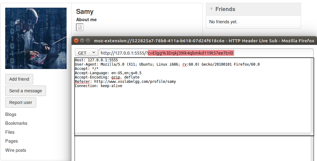The image size is (317, 161).
Task: Click the Samy profile name heading
Action: pos(85,12)
